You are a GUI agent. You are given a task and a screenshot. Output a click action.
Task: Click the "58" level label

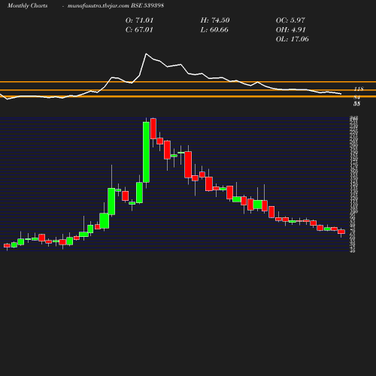pyautogui.click(x=357, y=104)
